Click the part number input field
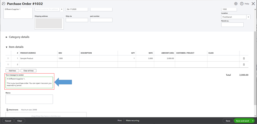The width and height of the screenshot is (257, 124). (101, 20)
